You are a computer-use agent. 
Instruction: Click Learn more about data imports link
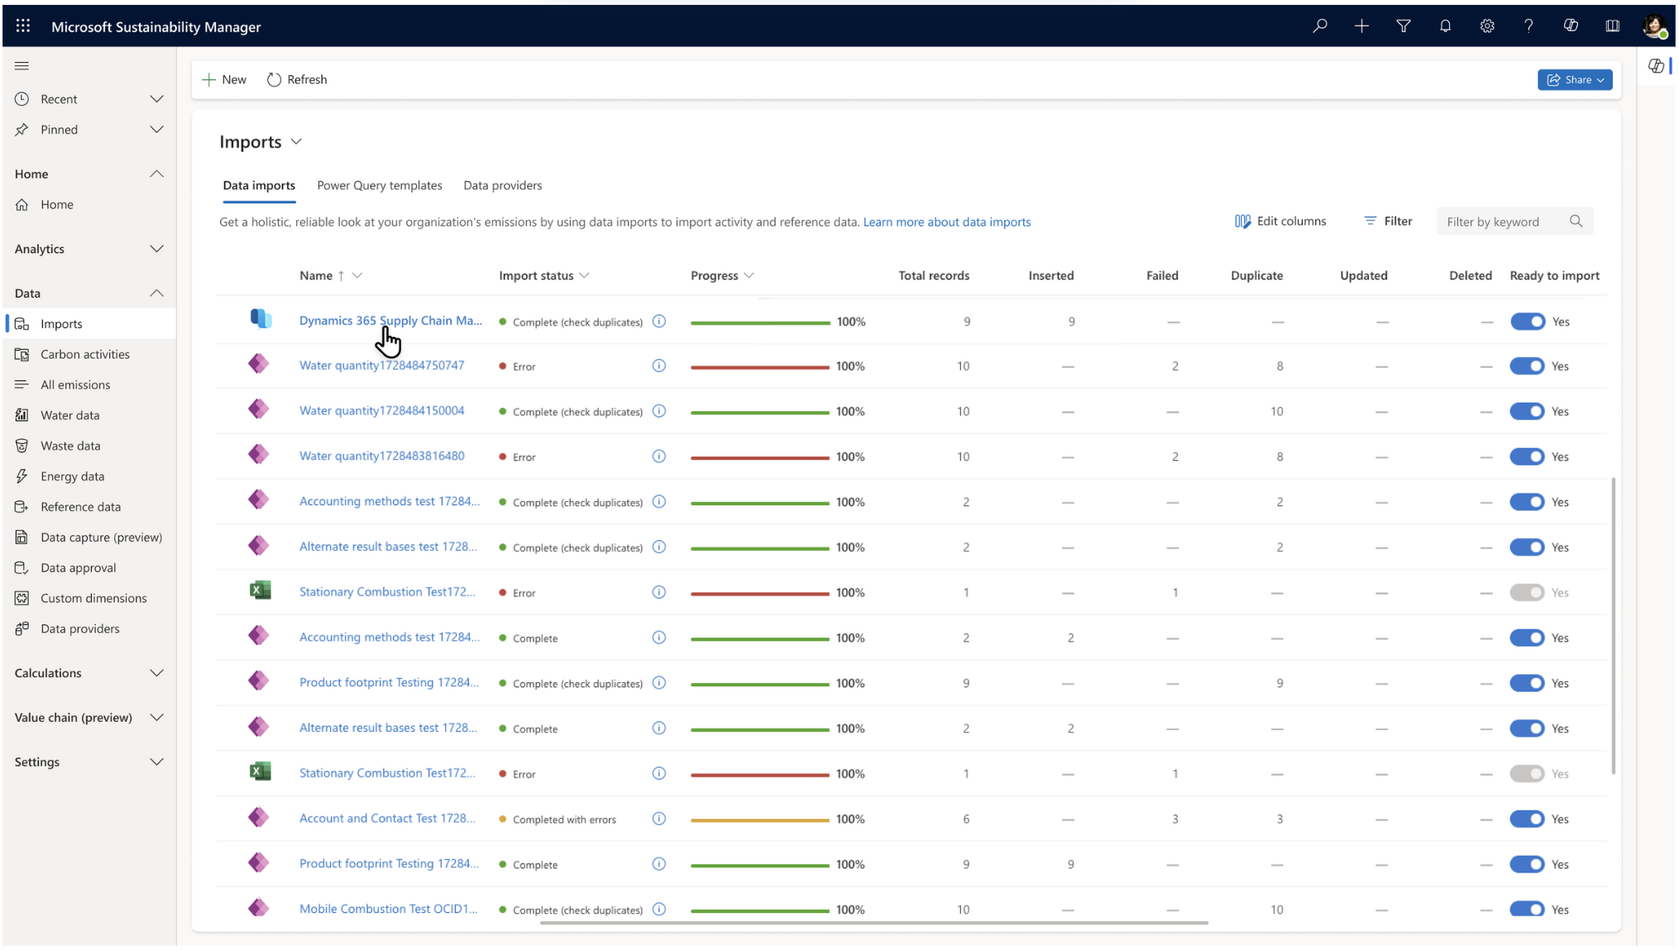tap(946, 222)
